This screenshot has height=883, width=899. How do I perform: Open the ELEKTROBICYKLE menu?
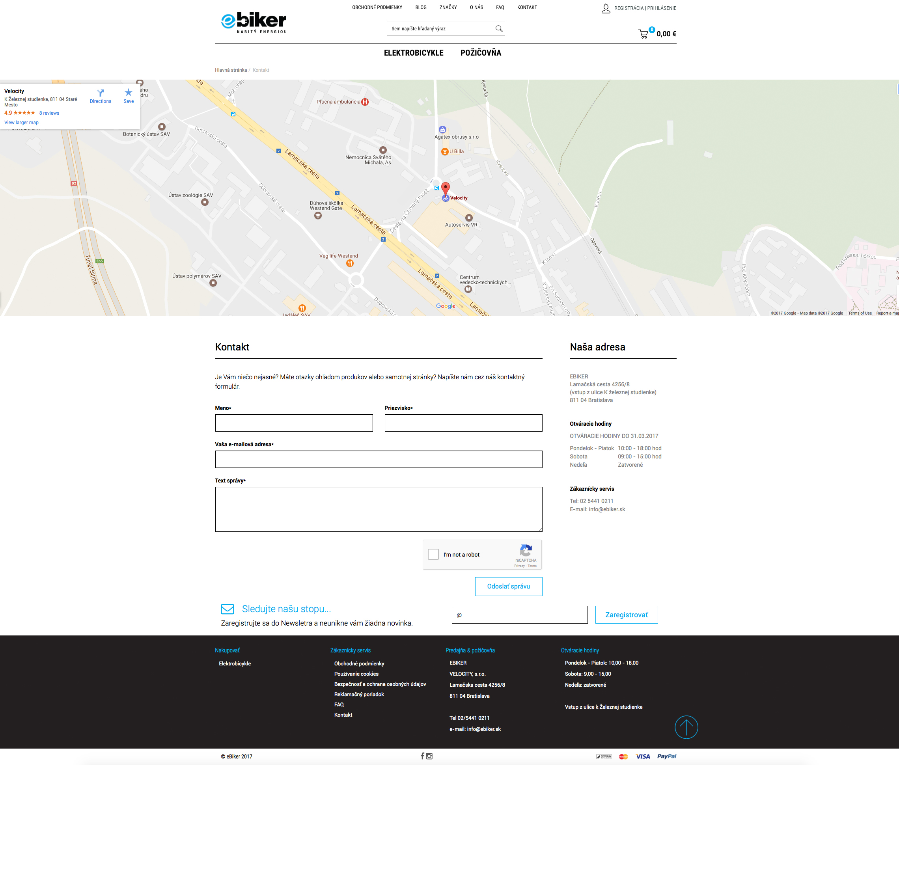[413, 53]
